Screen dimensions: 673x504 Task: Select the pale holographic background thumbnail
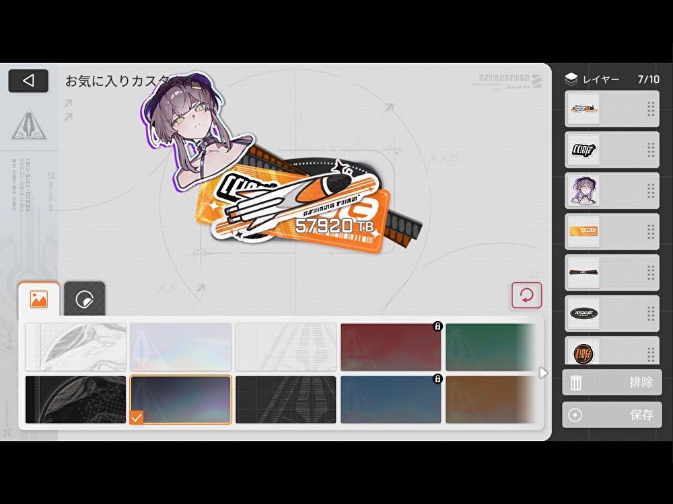pos(180,347)
